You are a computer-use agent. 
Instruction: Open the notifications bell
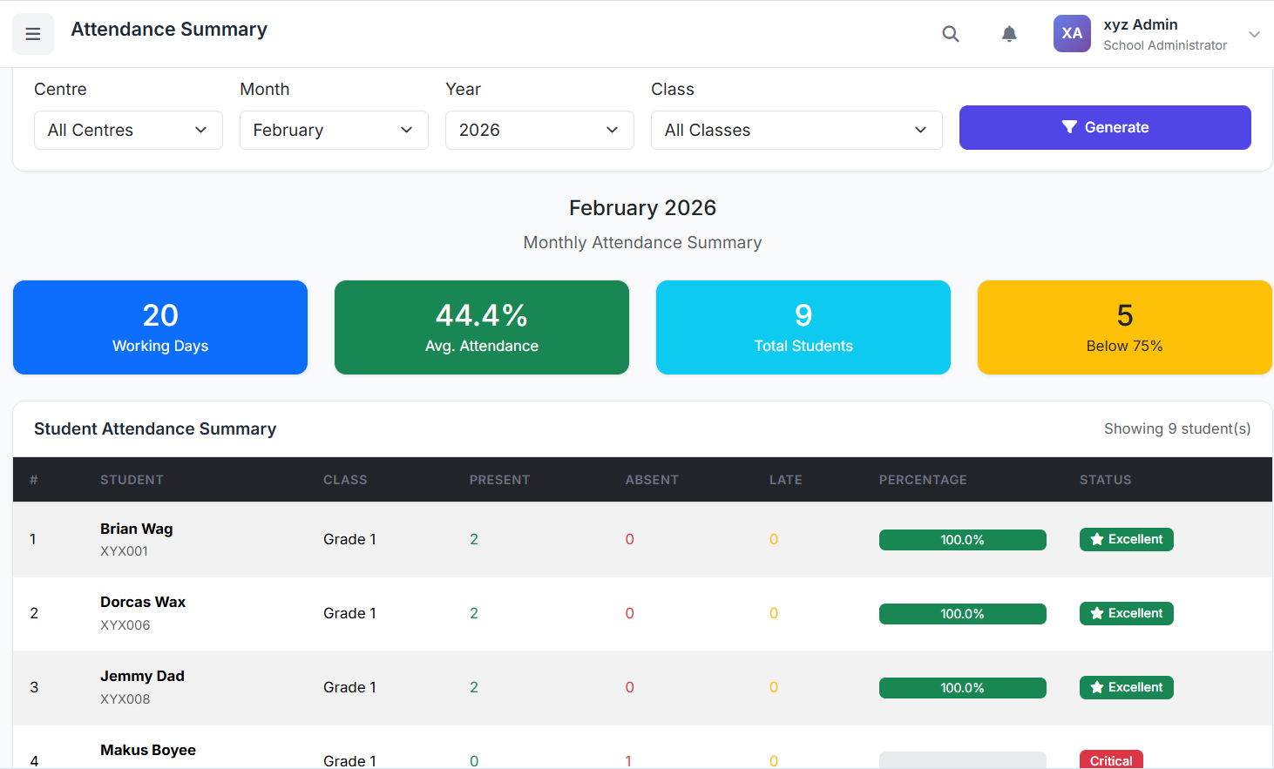click(x=1009, y=34)
